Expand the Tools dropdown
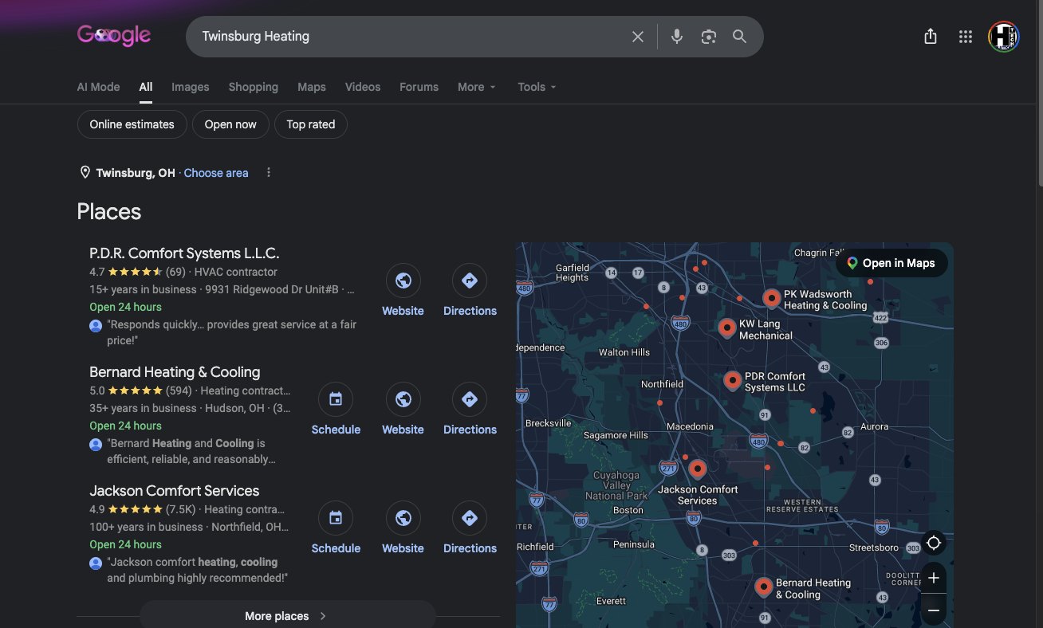Viewport: 1043px width, 628px height. [x=537, y=87]
